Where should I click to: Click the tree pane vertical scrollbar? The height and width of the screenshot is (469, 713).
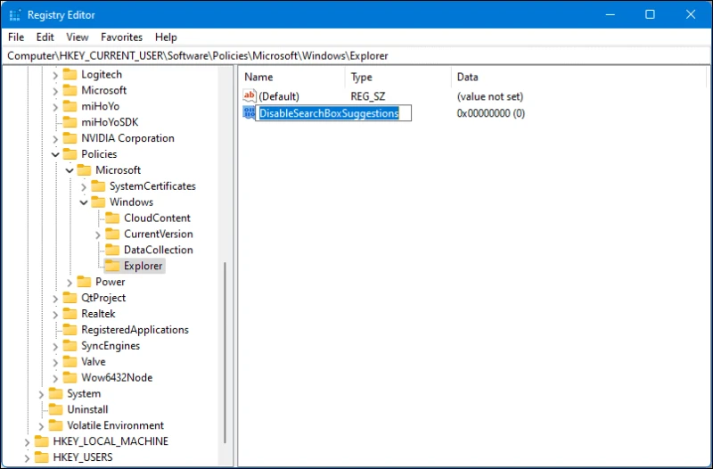coord(225,357)
